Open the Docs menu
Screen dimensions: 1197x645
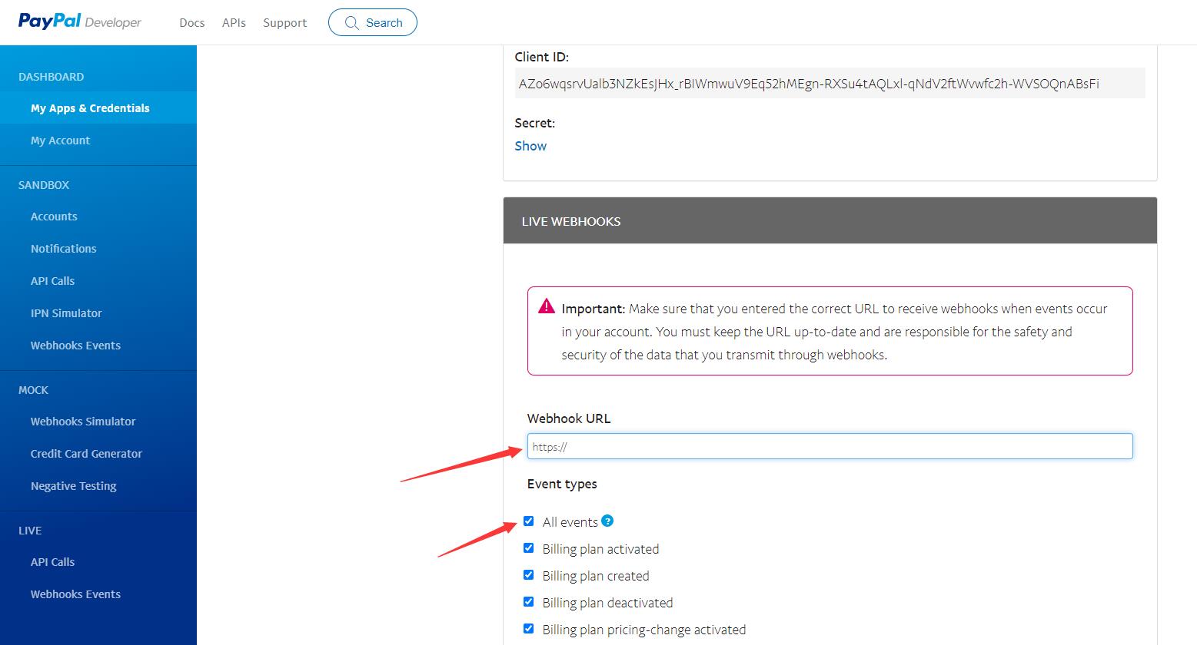192,23
